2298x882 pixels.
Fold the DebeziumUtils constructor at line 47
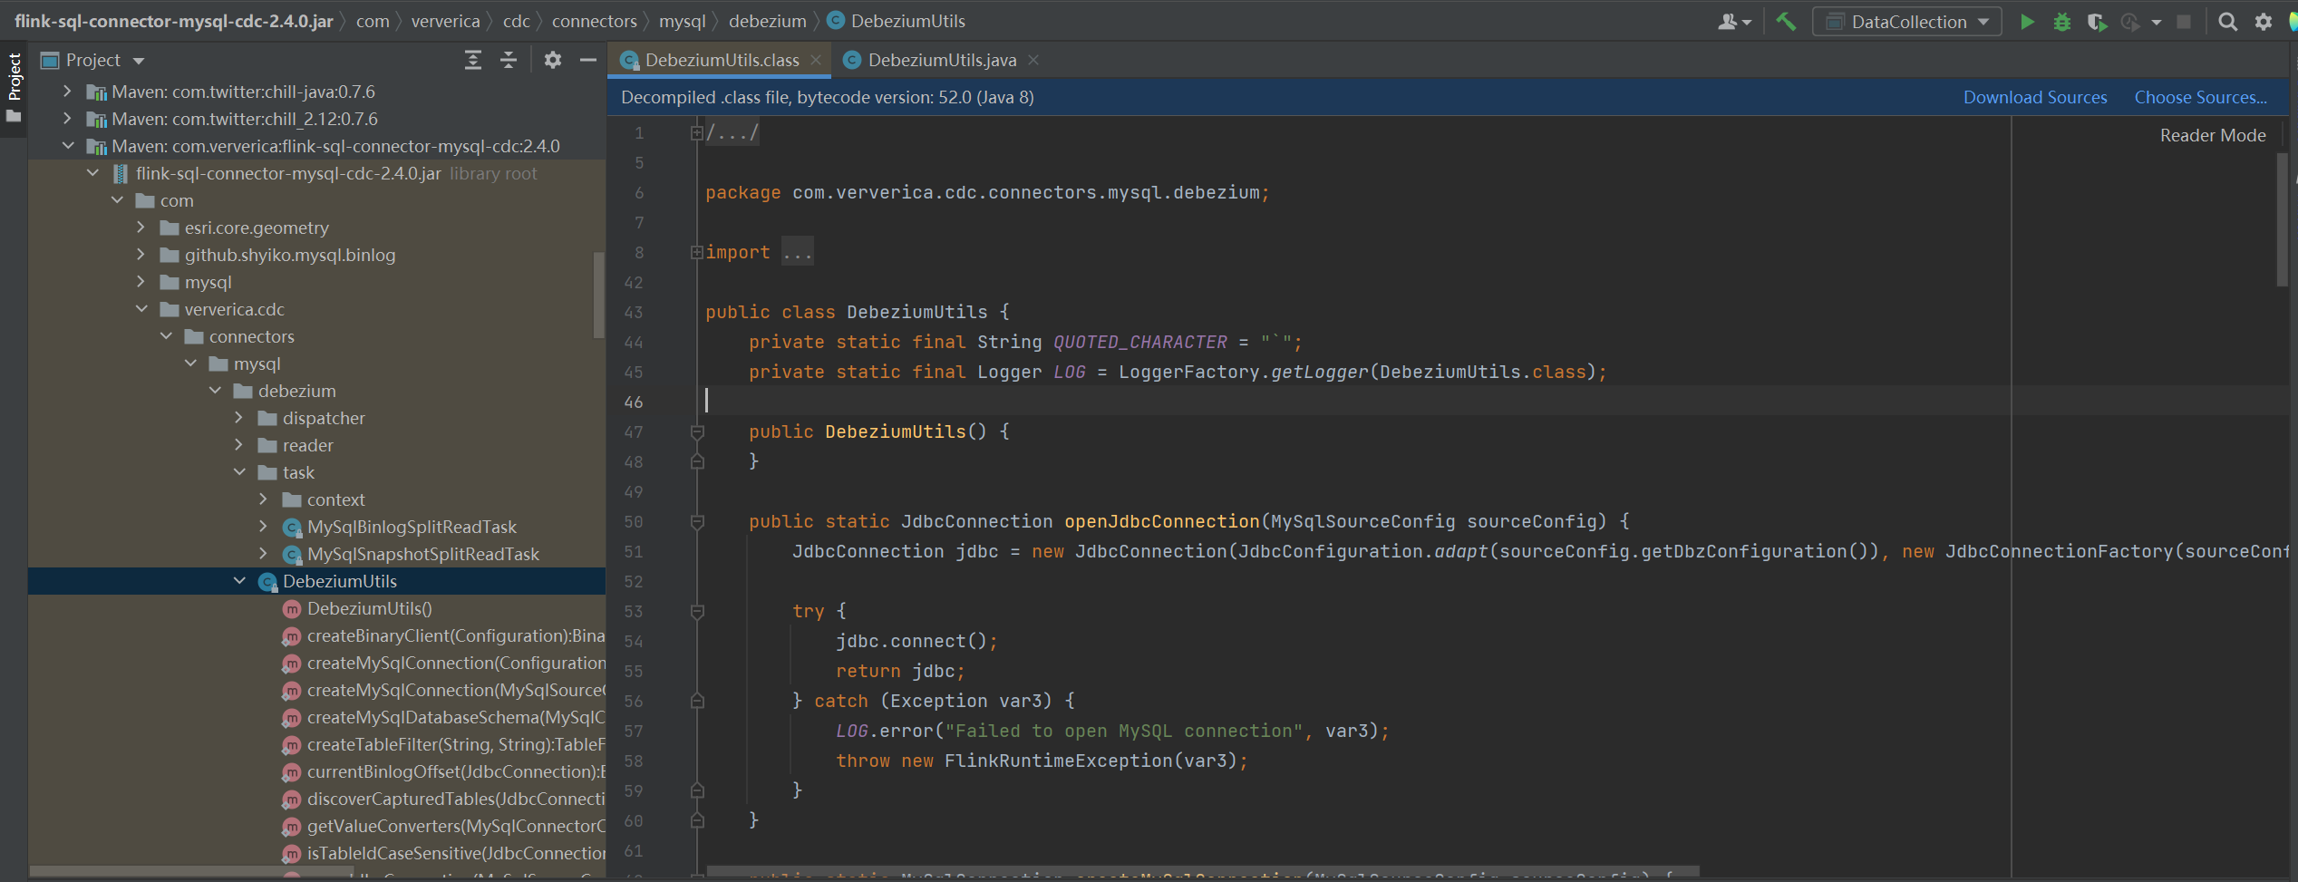click(x=697, y=432)
